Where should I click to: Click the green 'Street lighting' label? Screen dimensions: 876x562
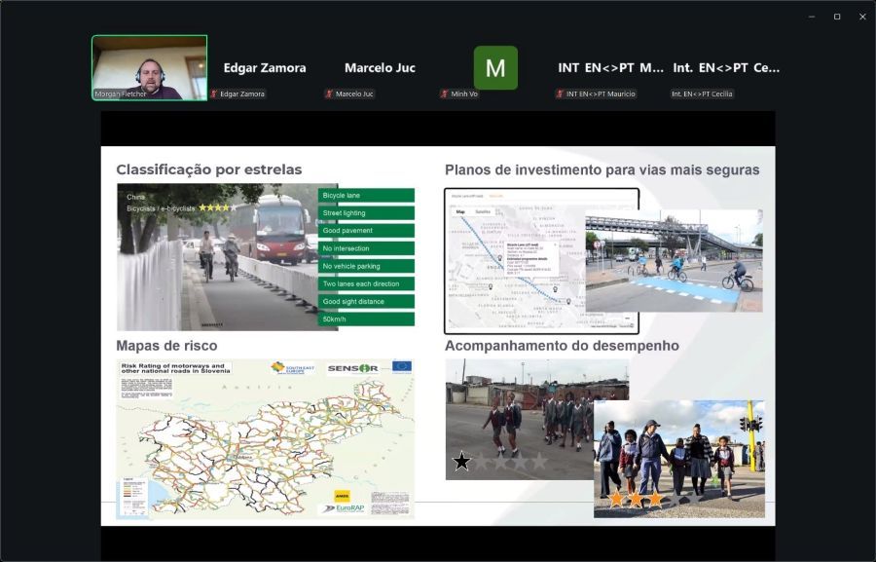point(366,213)
